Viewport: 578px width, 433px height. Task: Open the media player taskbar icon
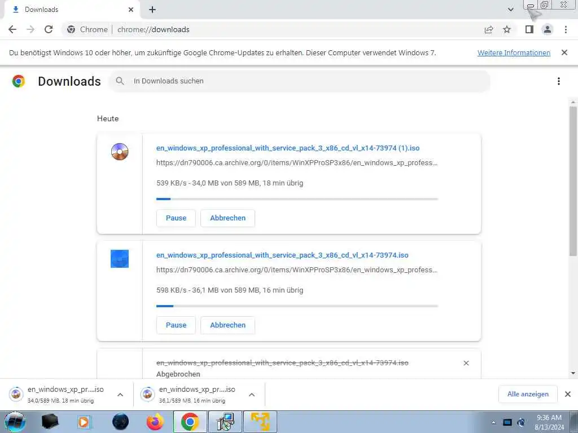(84, 422)
